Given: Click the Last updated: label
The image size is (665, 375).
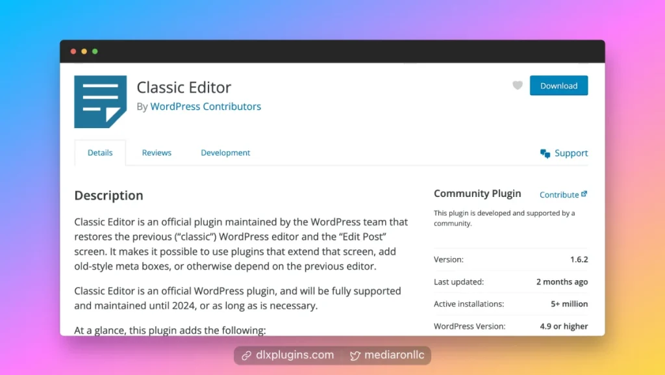Looking at the screenshot, I should point(458,281).
